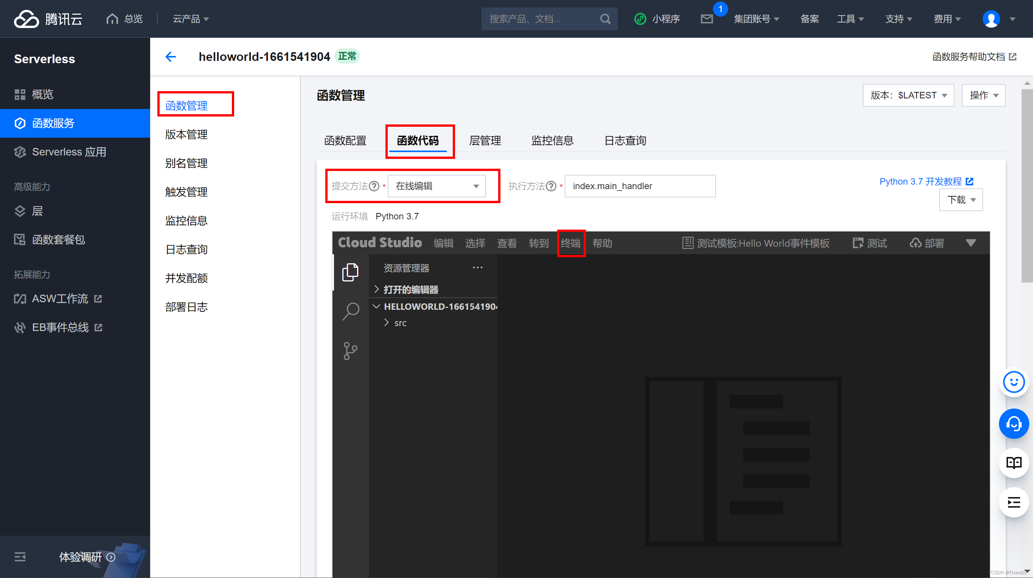Expand the 云产品 dropdown

[191, 19]
